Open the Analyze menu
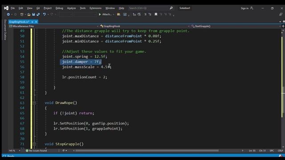Screen dimensions: 285x160 click(71, 8)
